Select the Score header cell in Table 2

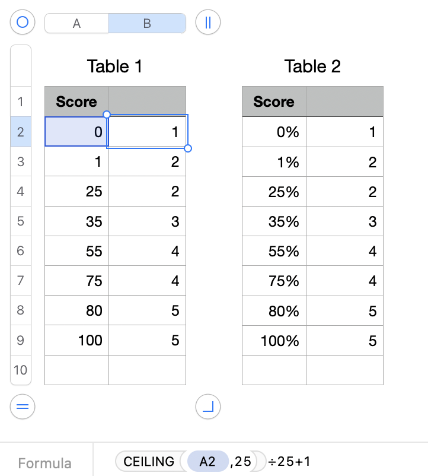[274, 101]
